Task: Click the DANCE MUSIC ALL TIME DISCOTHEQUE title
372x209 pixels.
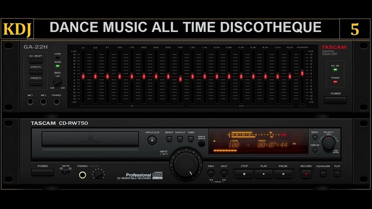Action: coord(186,27)
